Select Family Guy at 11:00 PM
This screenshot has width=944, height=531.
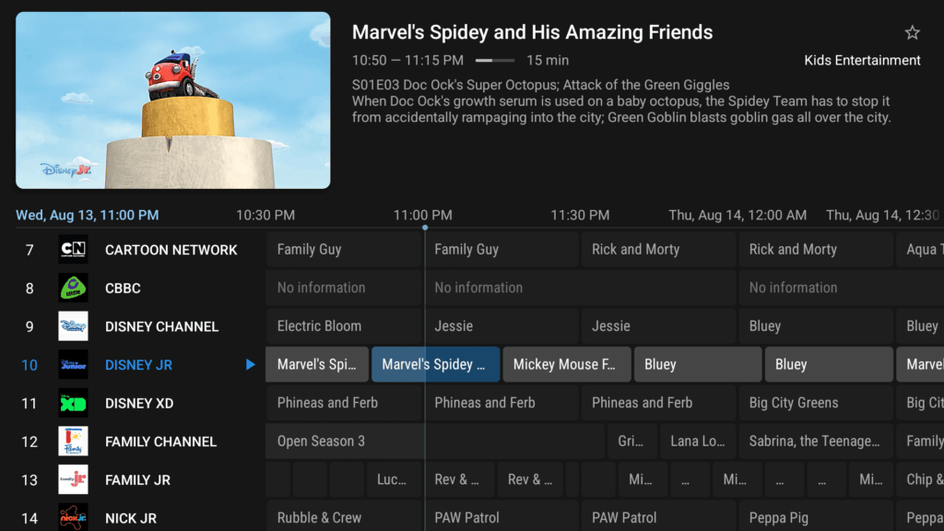[x=501, y=249]
